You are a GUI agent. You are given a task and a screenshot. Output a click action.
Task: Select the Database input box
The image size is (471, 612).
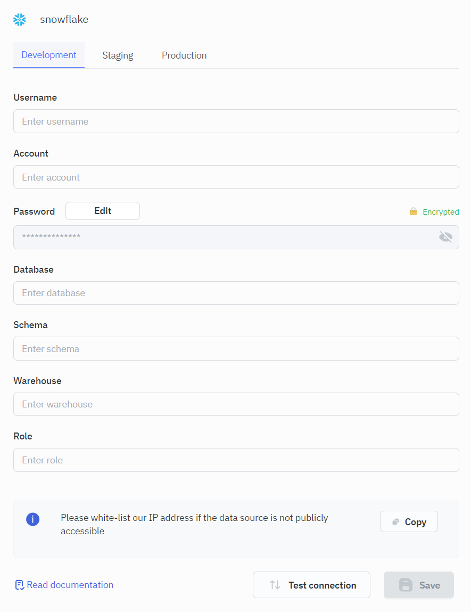click(x=236, y=293)
